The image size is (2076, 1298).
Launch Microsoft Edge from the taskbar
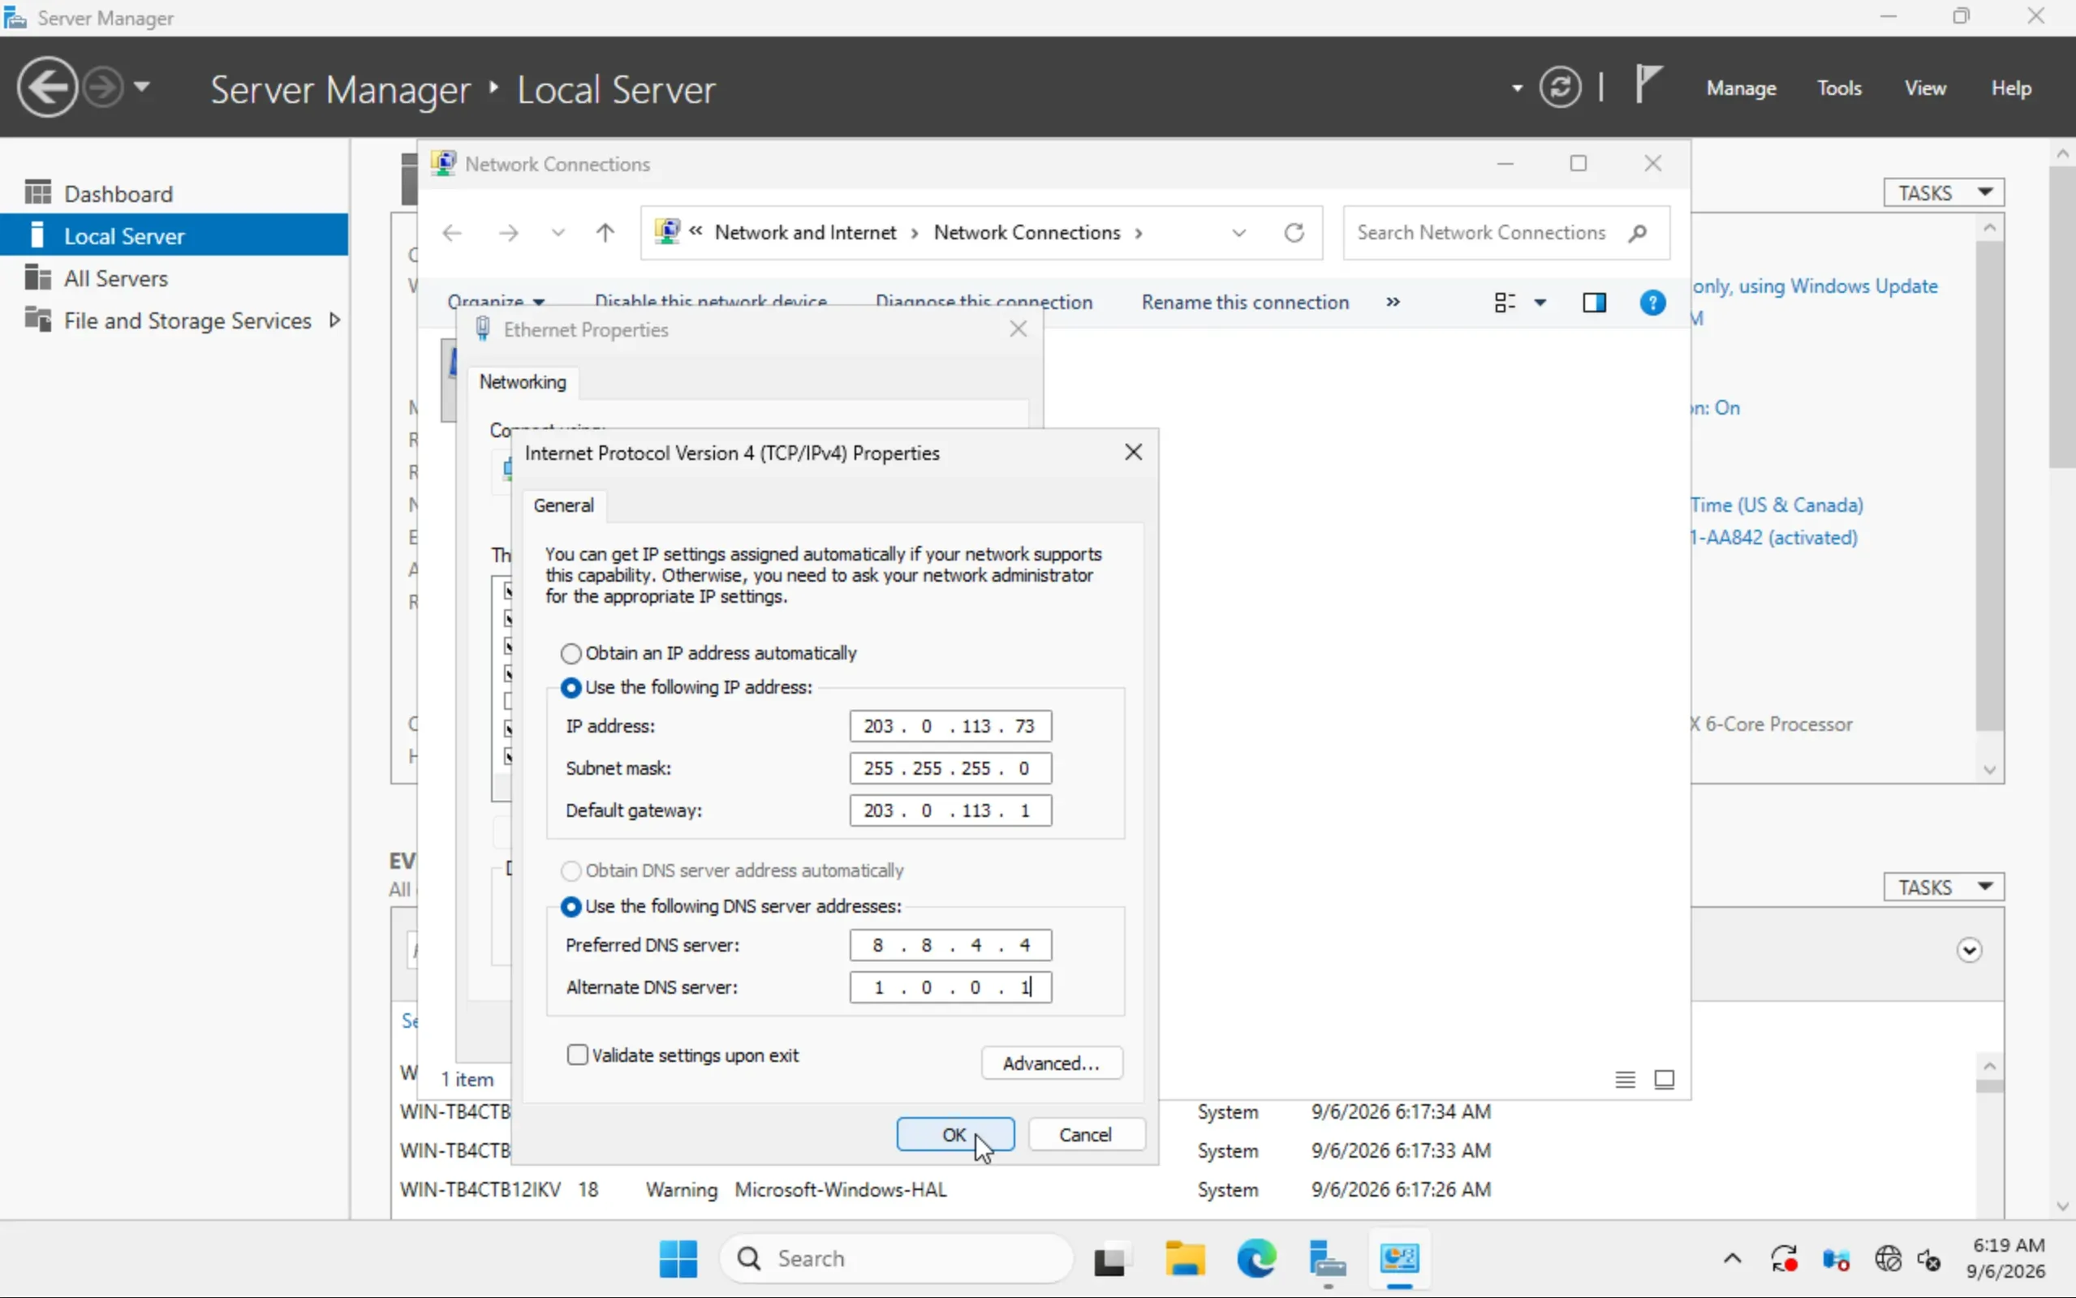coord(1256,1258)
